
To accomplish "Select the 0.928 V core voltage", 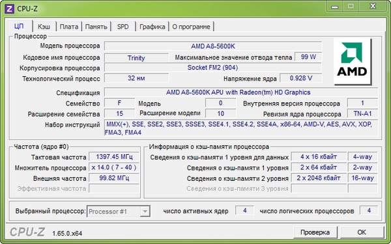I will tap(300, 78).
